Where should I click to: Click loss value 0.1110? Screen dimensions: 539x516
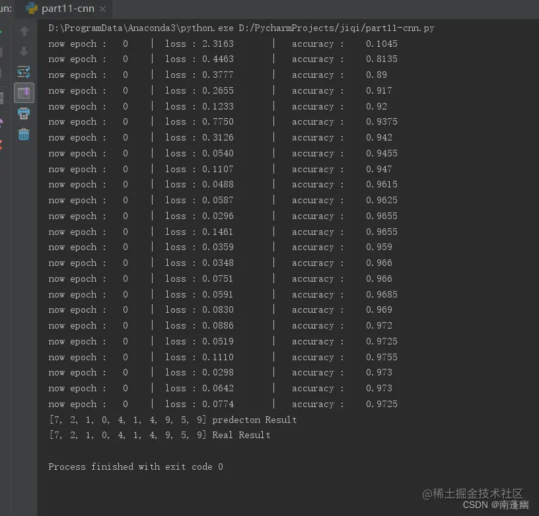pos(218,357)
